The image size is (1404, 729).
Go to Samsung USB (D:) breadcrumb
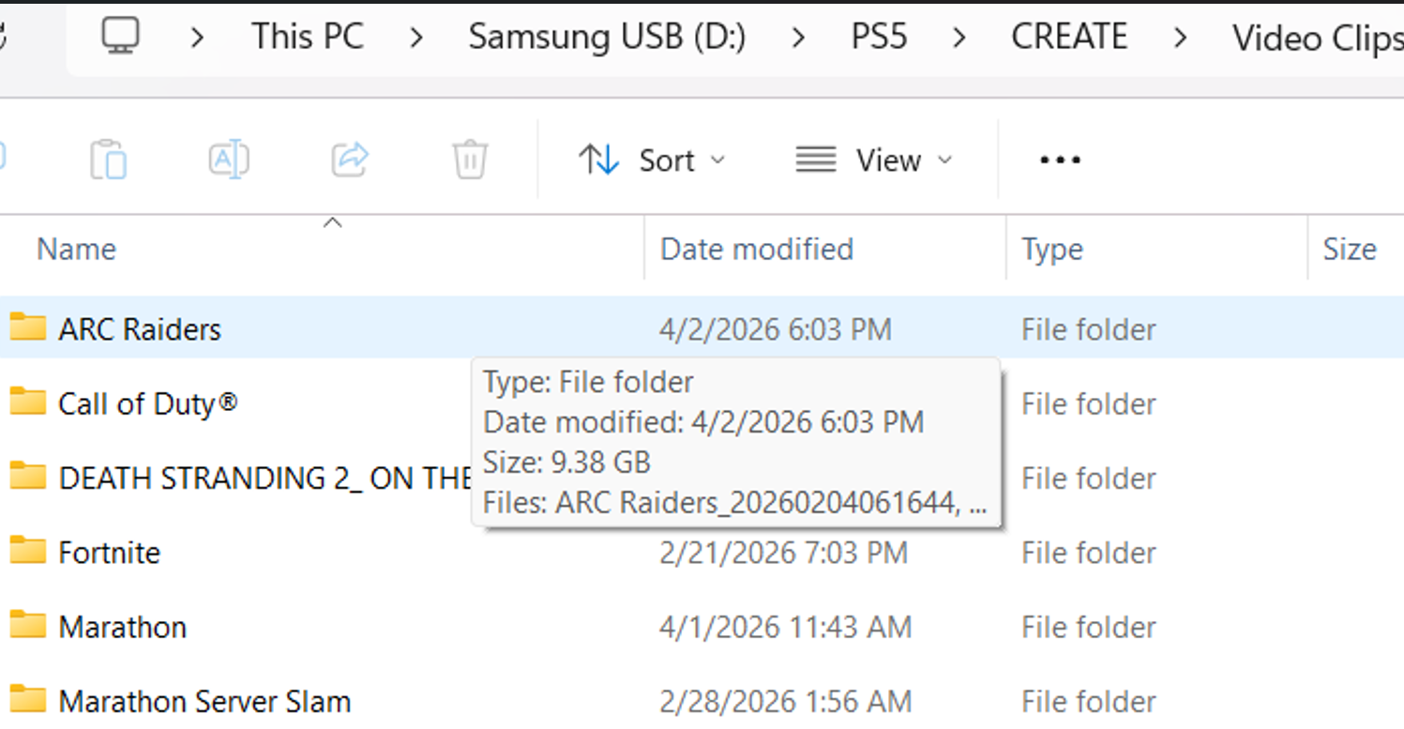tap(607, 37)
